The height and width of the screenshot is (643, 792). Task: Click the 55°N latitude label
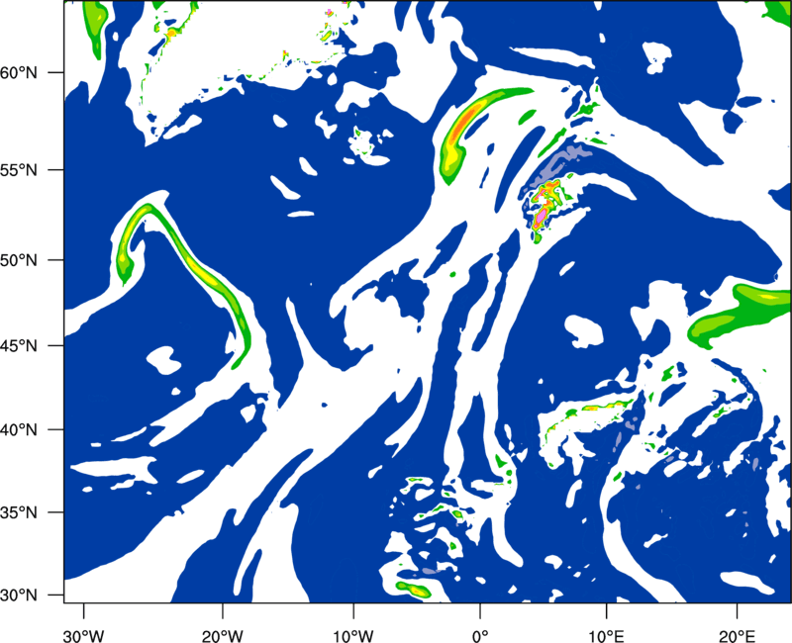[19, 170]
